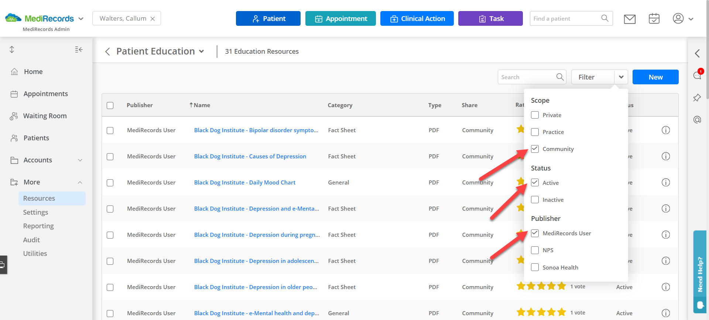Viewport: 709px width, 320px height.
Task: Click the blue Patient button
Action: pyautogui.click(x=268, y=18)
